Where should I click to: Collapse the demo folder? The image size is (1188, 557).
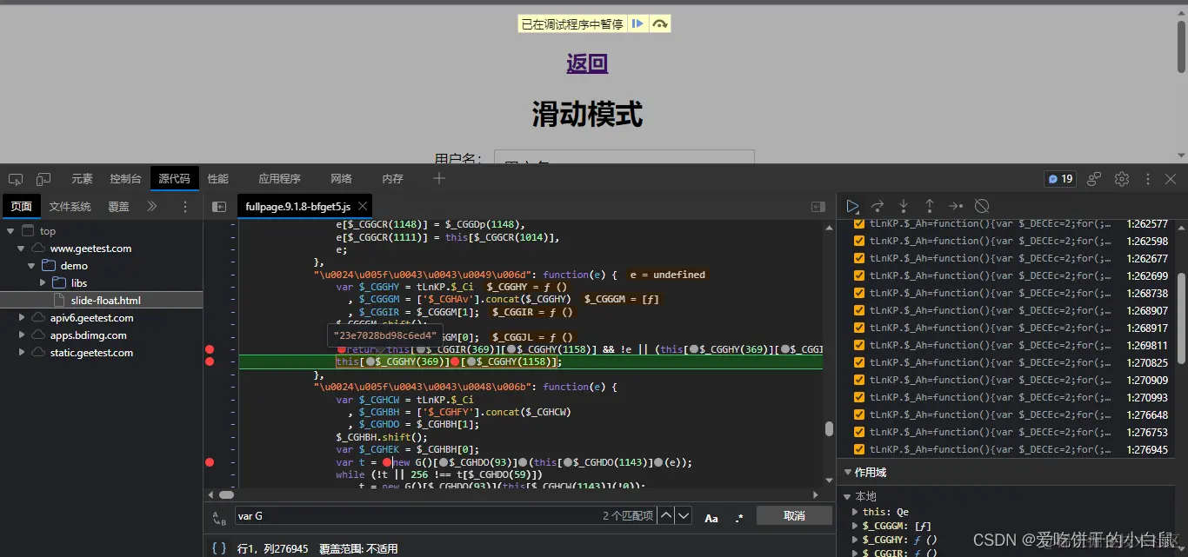[x=31, y=266]
